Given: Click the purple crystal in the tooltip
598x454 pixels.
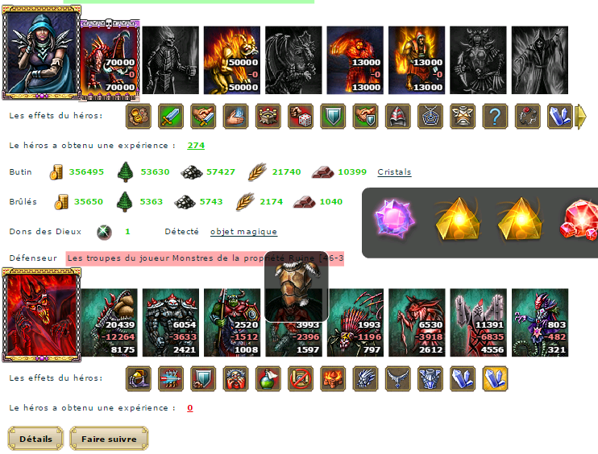Looking at the screenshot, I should (394, 219).
